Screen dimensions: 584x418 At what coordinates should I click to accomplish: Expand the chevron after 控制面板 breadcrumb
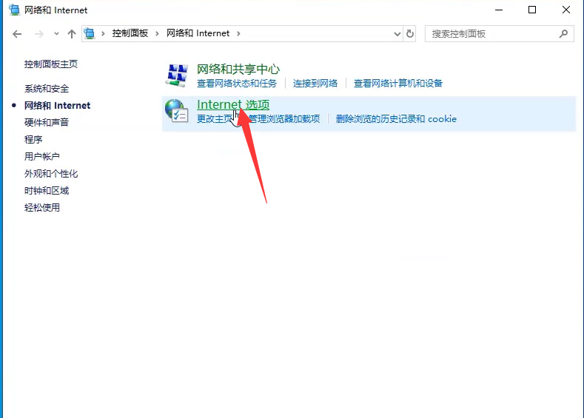click(x=157, y=33)
